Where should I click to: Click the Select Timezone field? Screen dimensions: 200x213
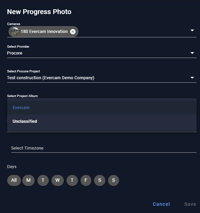(x=104, y=148)
